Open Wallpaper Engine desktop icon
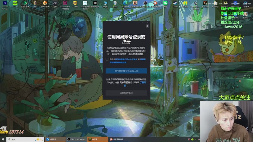253x142 pixels. point(235,4)
